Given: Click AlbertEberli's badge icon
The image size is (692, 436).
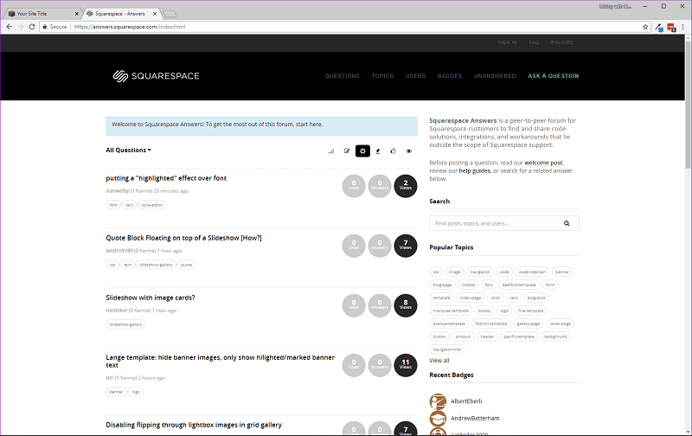Looking at the screenshot, I should click(x=438, y=401).
